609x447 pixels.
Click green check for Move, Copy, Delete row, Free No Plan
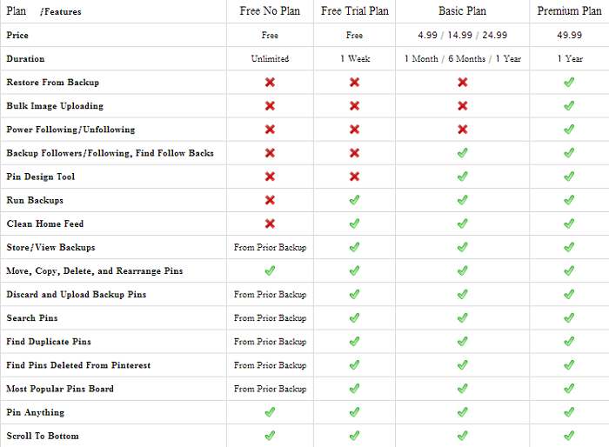point(270,270)
